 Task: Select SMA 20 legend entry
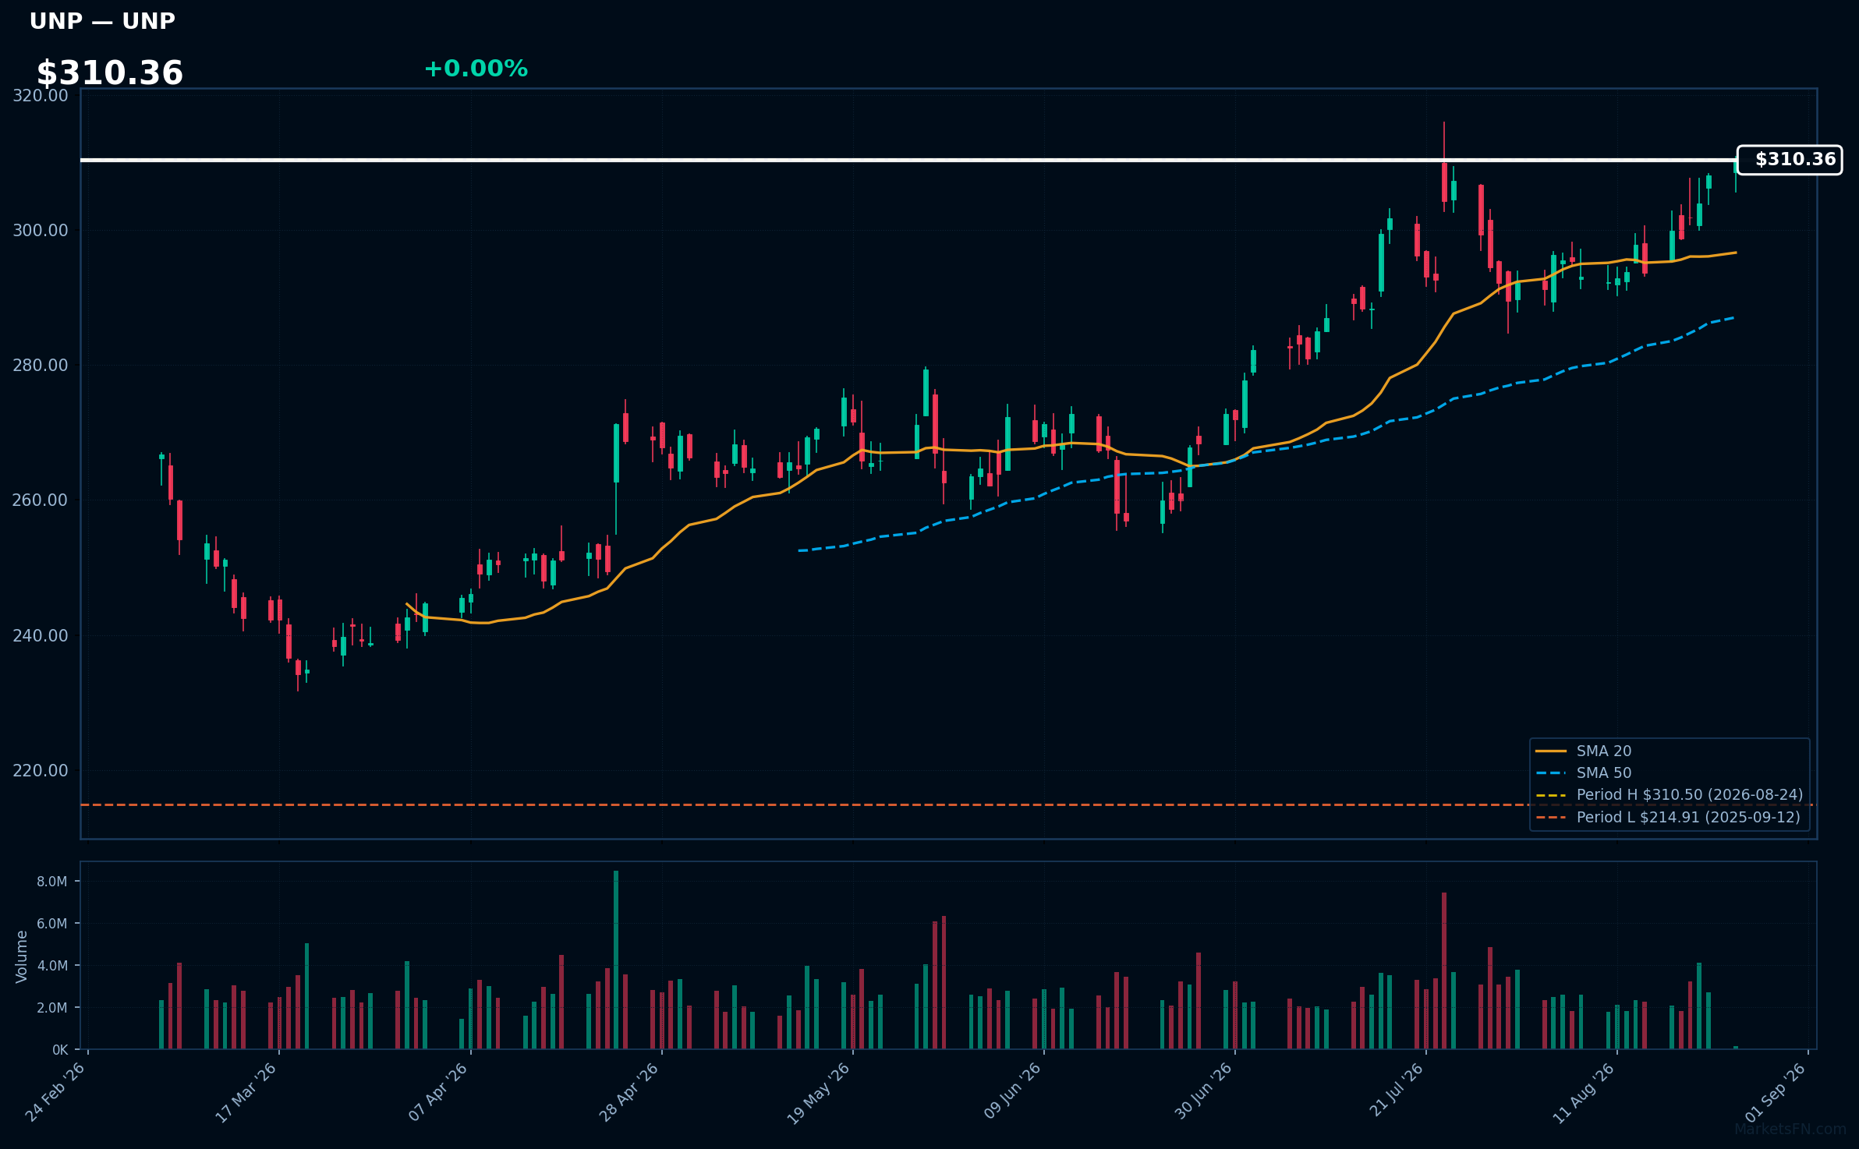[1583, 751]
